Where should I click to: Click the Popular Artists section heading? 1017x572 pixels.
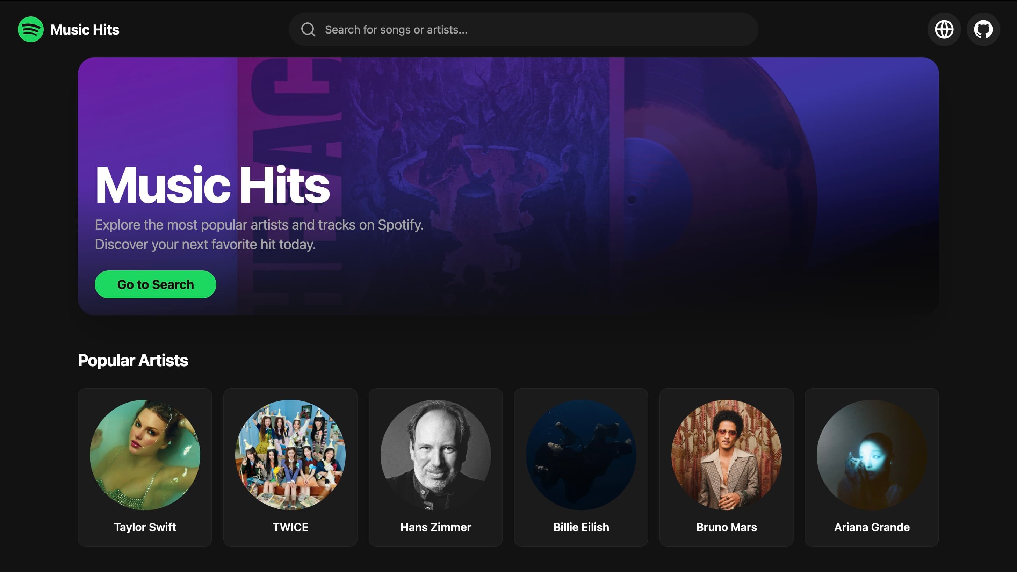click(x=134, y=360)
